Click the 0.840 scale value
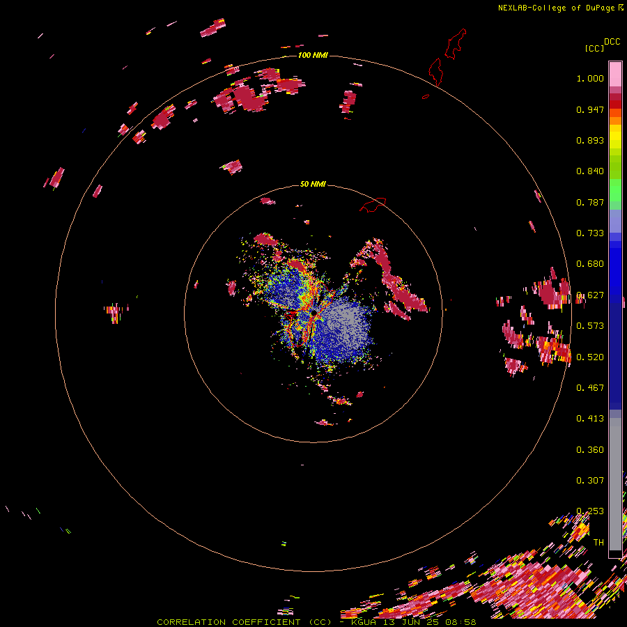627x627 pixels. pyautogui.click(x=590, y=171)
